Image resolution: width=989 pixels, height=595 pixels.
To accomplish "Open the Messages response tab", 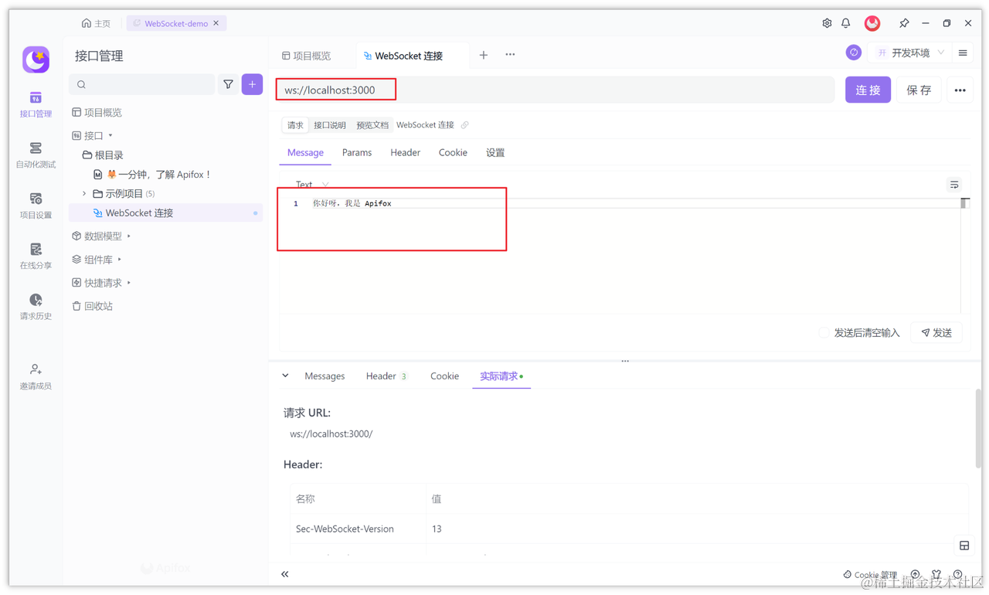I will pos(325,376).
